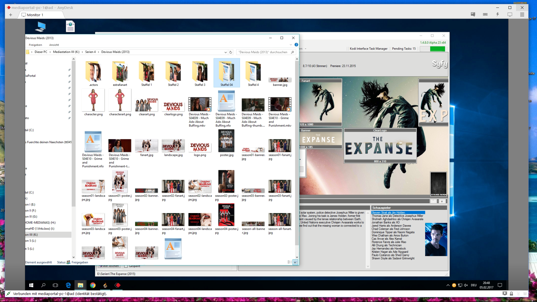This screenshot has height=302, width=537.
Task: Select the Fanart image tile
Action: (321, 102)
